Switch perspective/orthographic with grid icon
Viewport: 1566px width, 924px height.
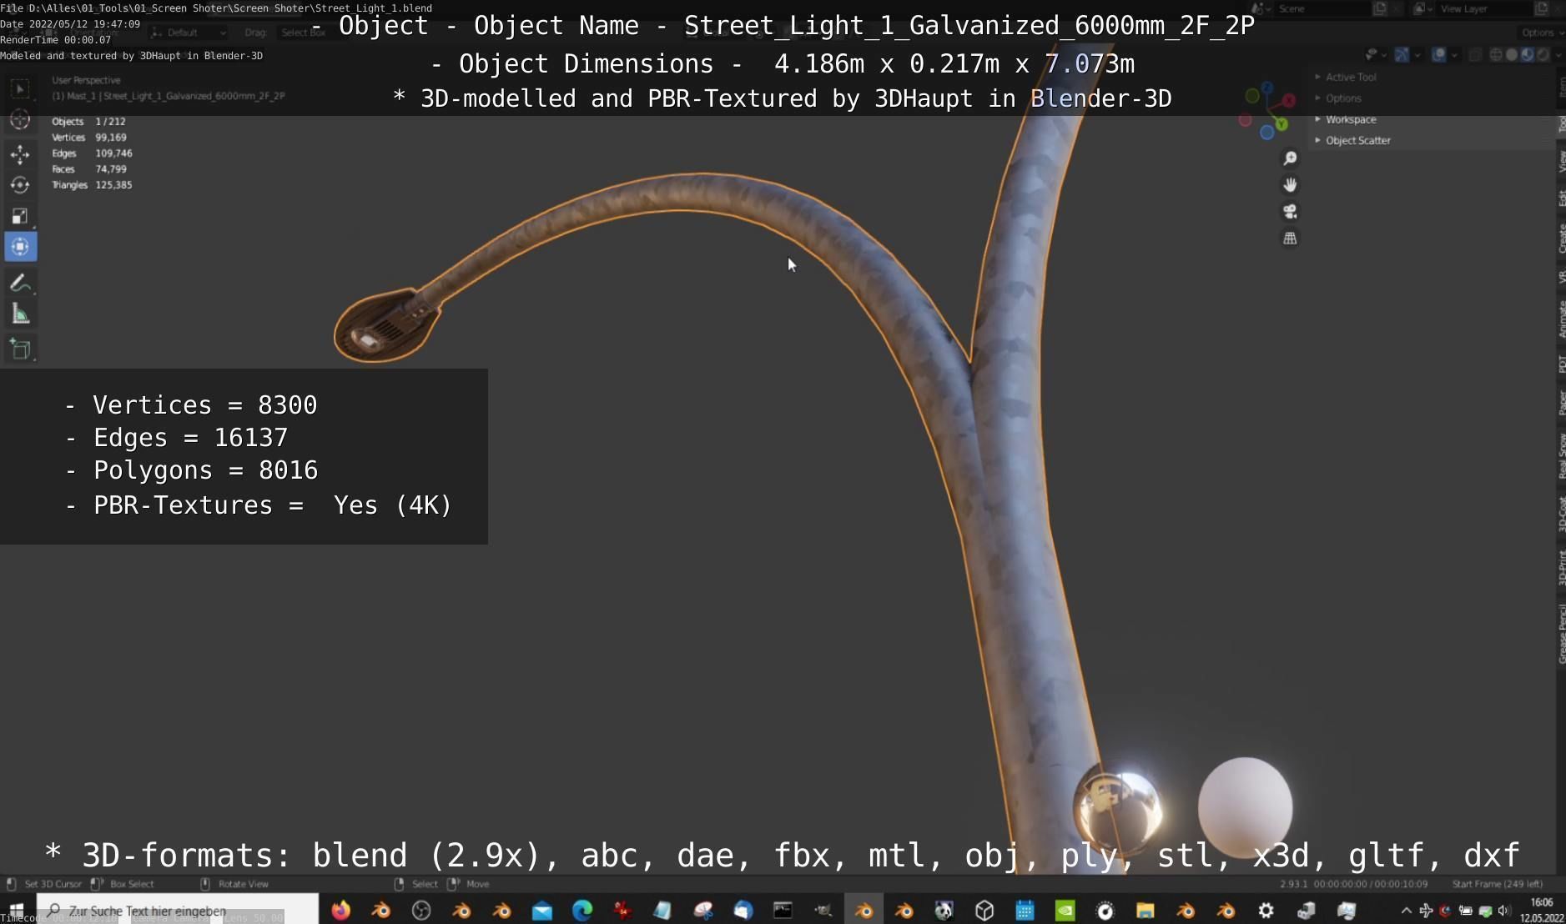pyautogui.click(x=1290, y=239)
